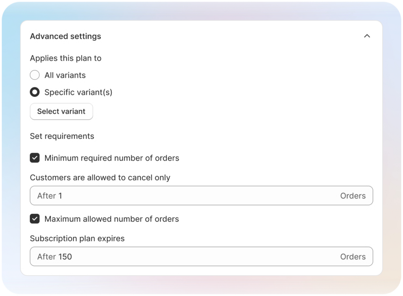Select the All variants radio button

pyautogui.click(x=35, y=75)
